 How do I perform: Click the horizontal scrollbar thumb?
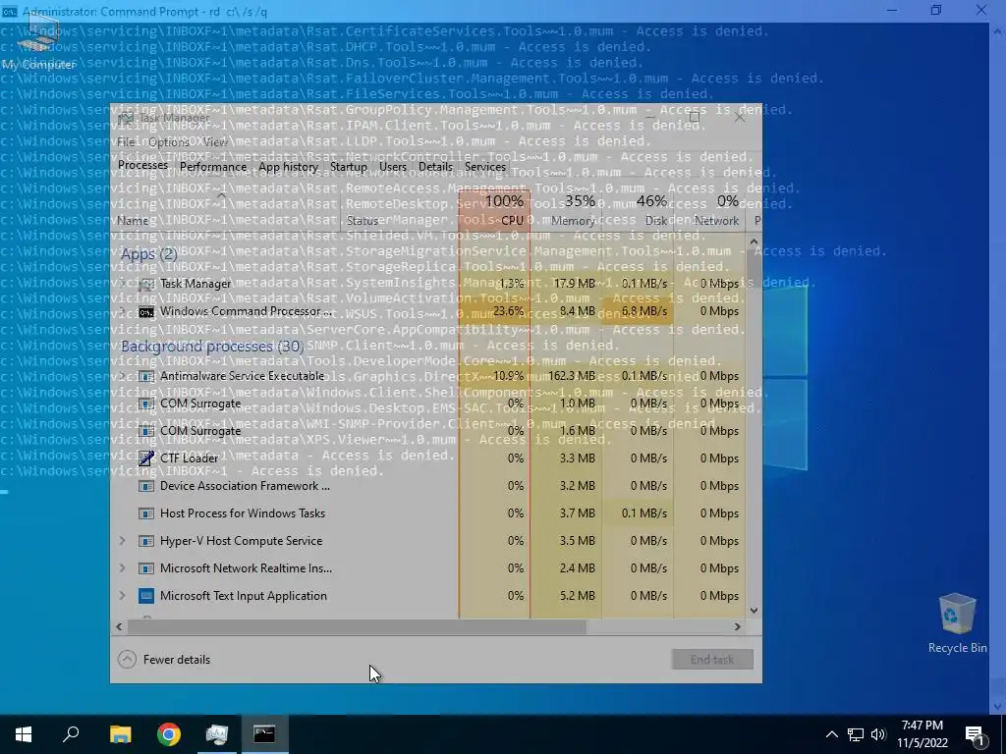coord(357,627)
